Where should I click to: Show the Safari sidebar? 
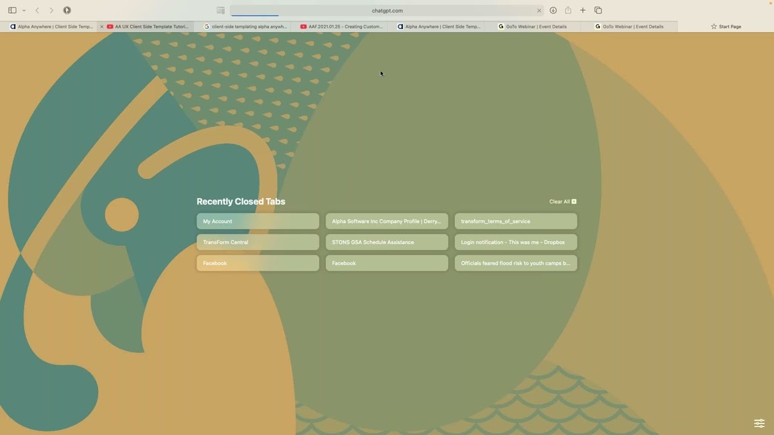[x=12, y=10]
